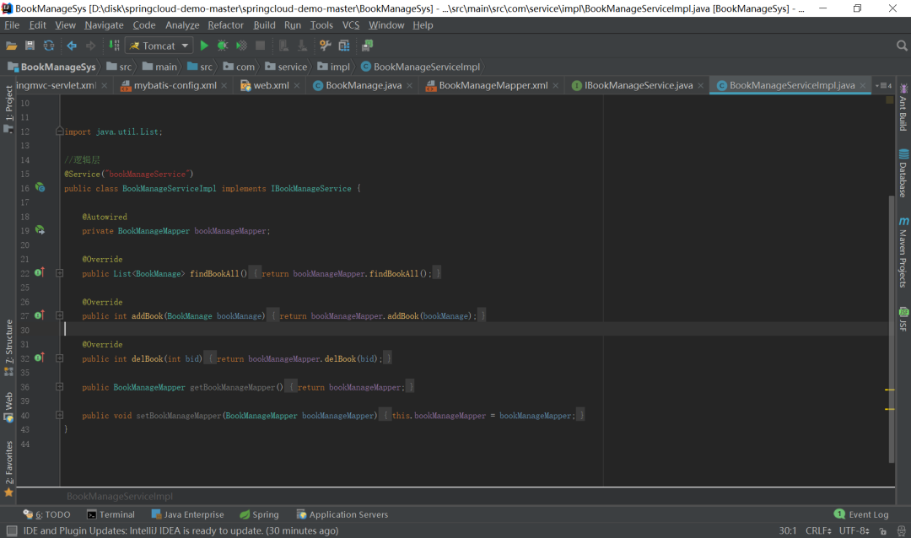Expand the folded getBookManageMapper method
This screenshot has width=911, height=538.
point(59,387)
